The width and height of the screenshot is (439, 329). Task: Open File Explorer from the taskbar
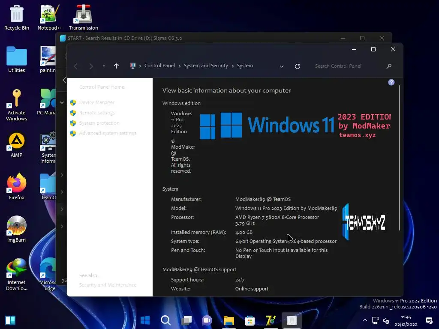229,320
